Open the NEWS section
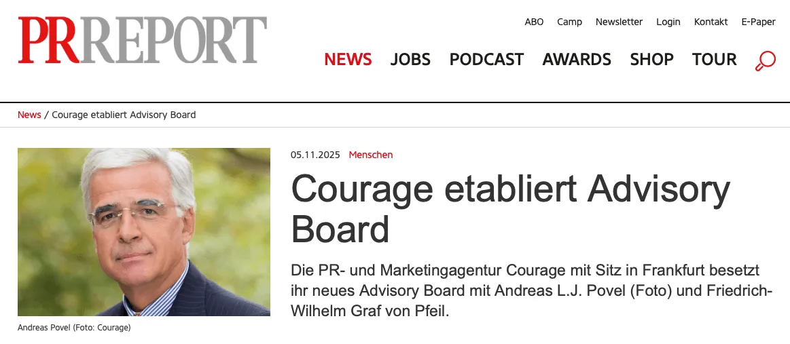 (x=348, y=60)
